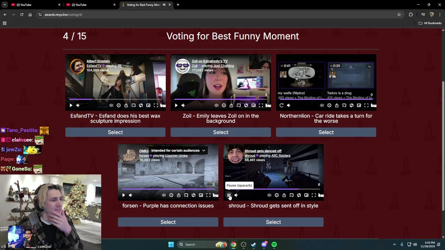Open 'Tarkov is a drug' recommended clip

350,76
